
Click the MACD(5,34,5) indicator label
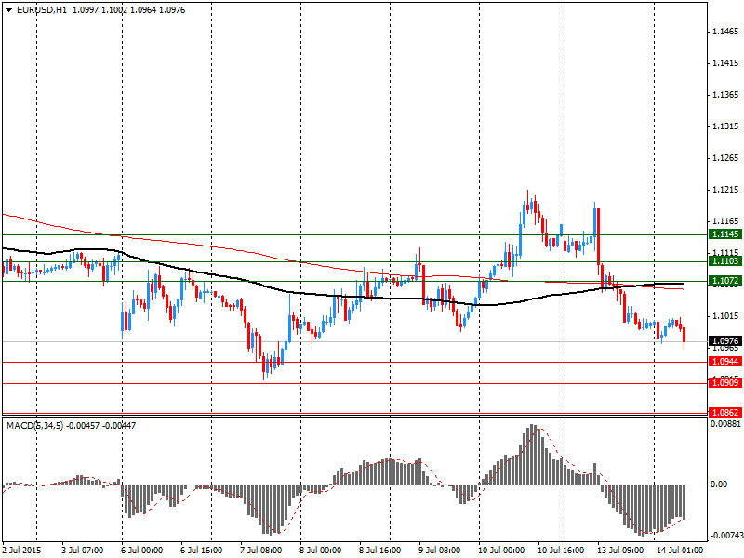click(34, 426)
